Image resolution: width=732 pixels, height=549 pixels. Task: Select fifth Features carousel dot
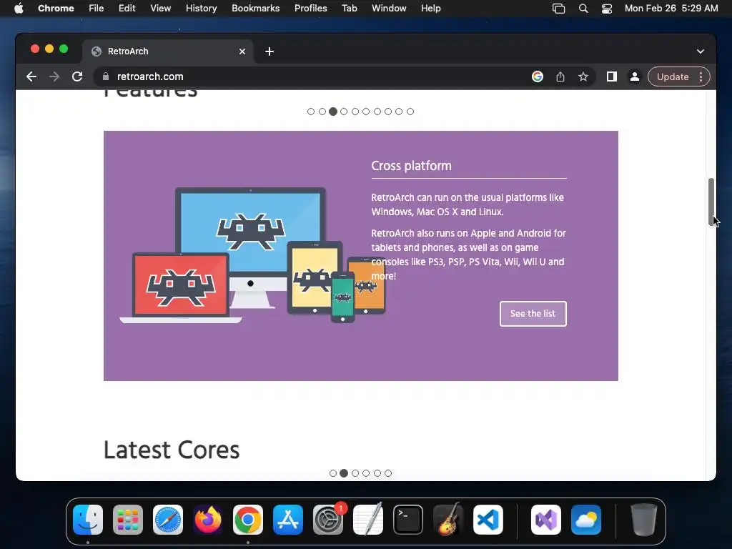[355, 112]
